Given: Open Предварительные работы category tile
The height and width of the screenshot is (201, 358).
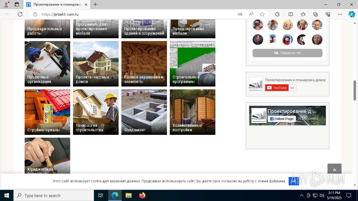Looking at the screenshot, I should [47, 29].
